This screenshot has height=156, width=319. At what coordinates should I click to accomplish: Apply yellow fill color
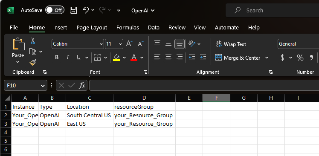click(x=116, y=58)
